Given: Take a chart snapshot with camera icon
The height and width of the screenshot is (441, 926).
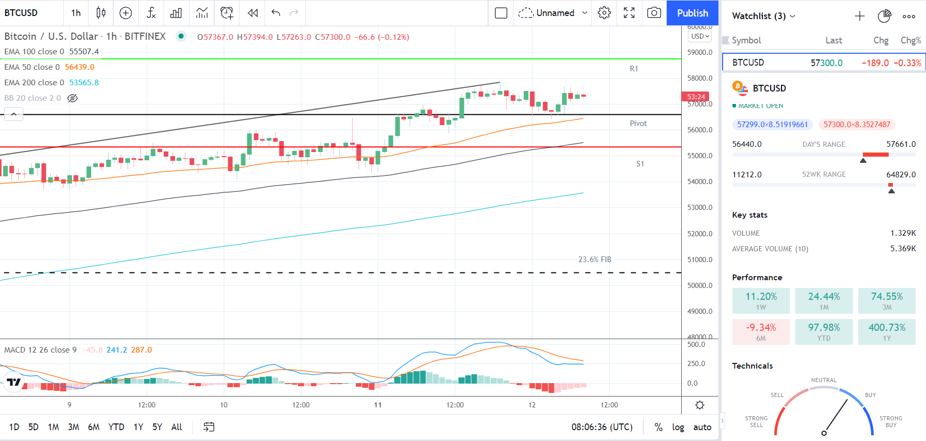Looking at the screenshot, I should click(x=654, y=13).
